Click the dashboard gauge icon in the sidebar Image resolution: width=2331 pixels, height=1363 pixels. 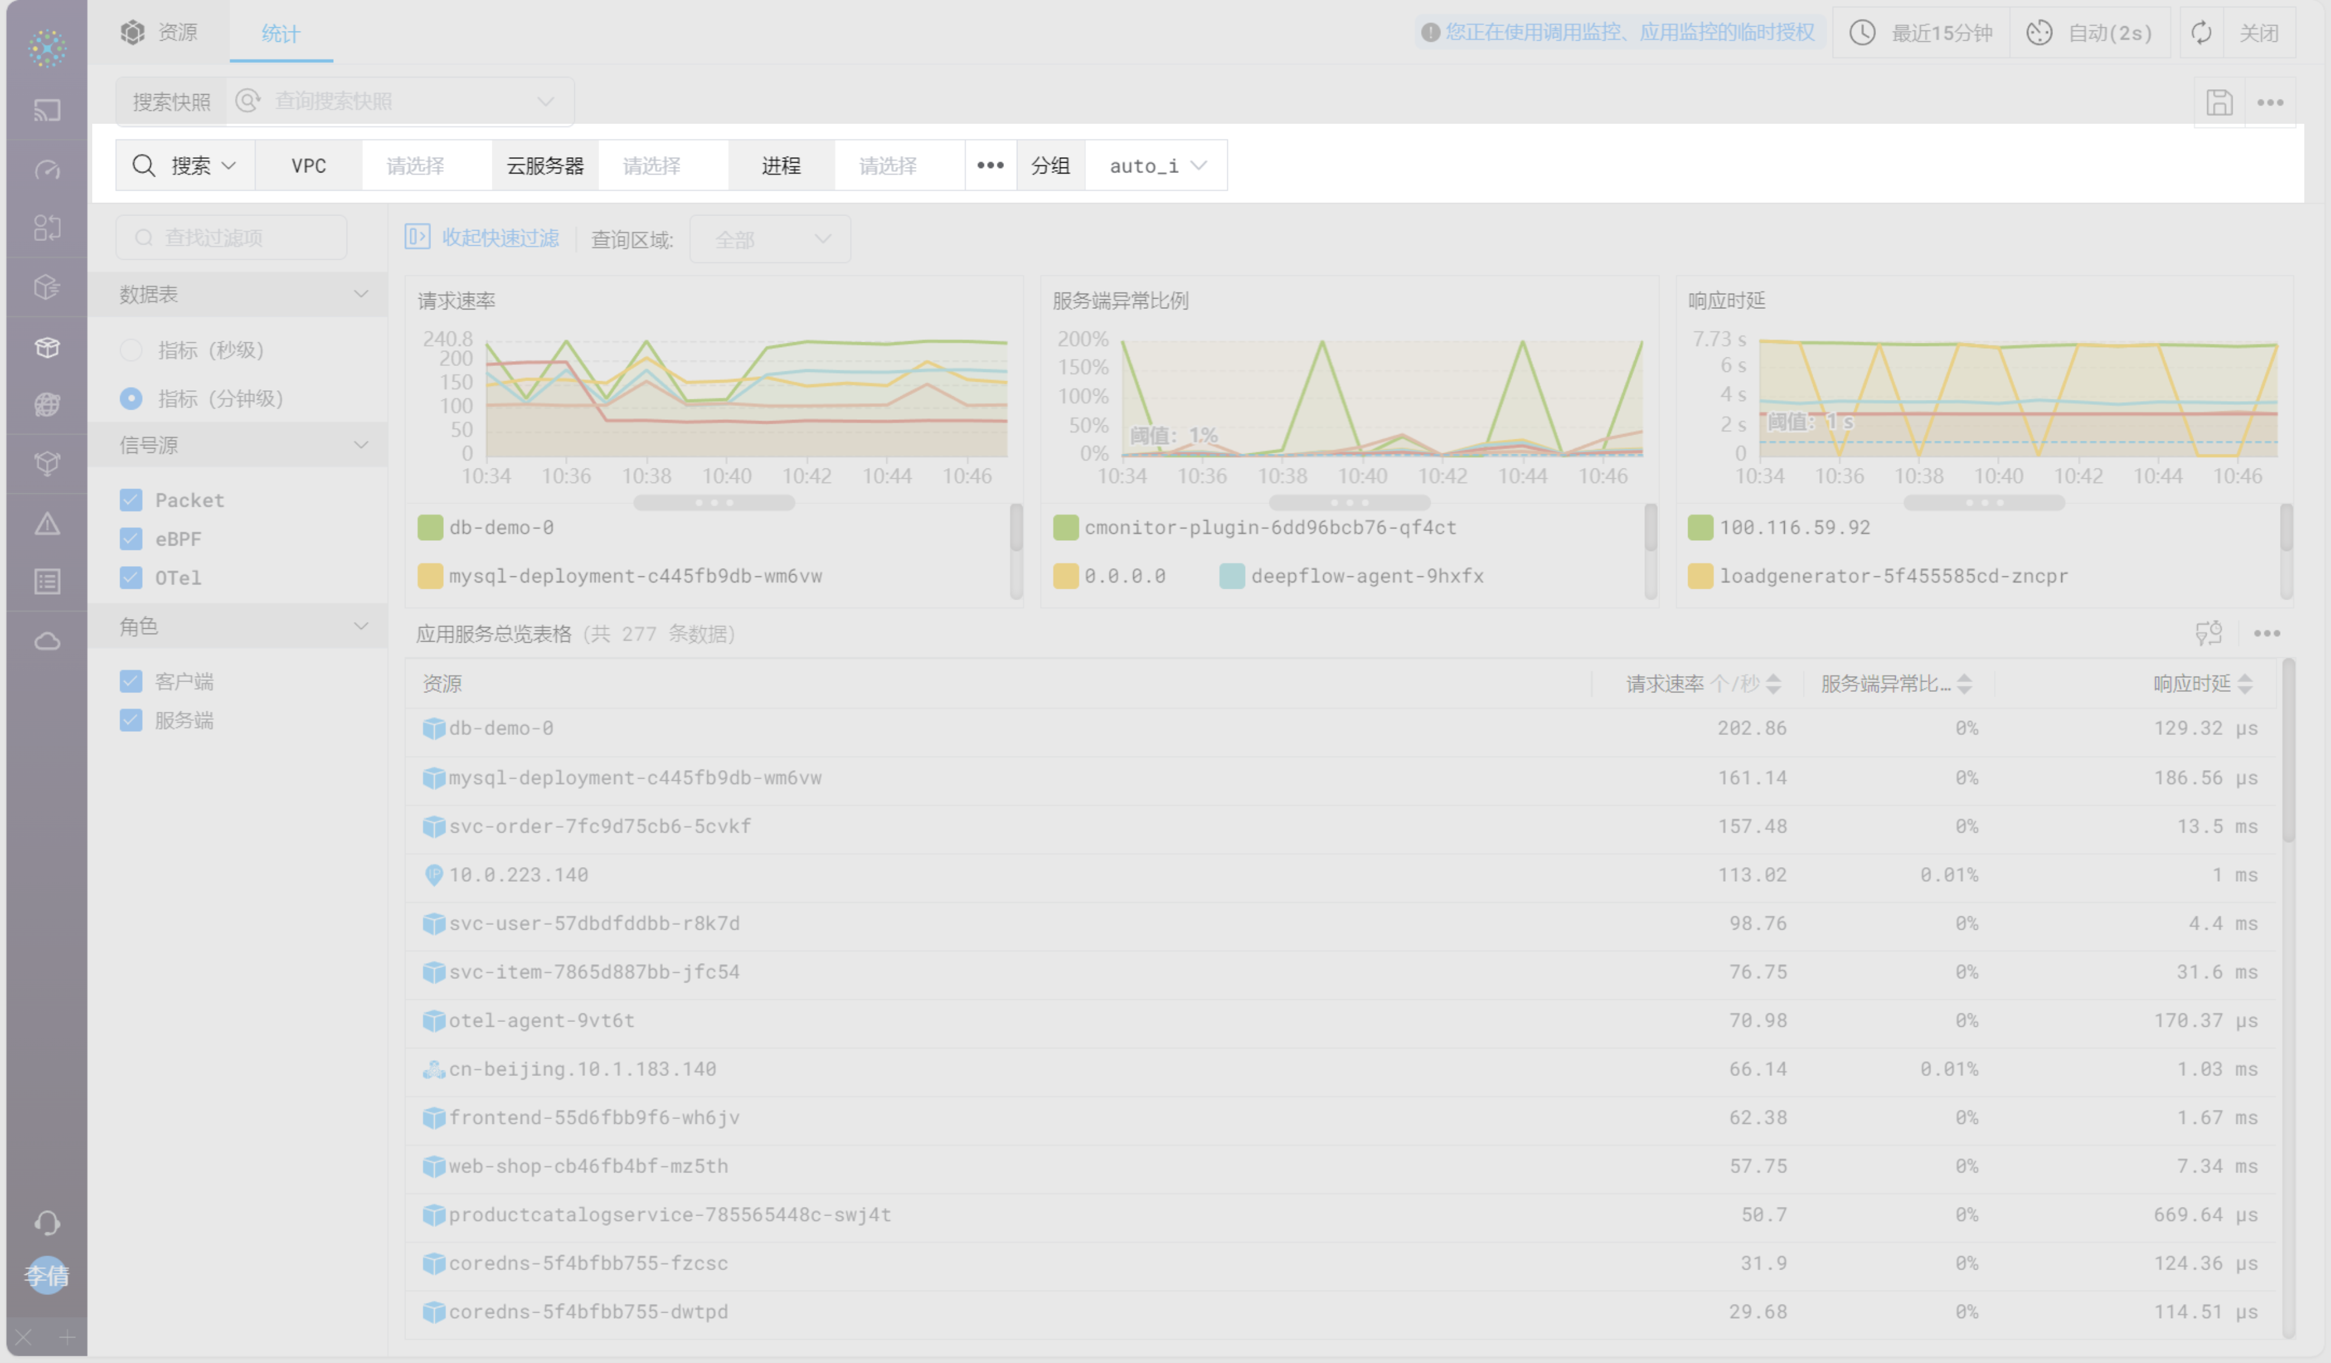coord(47,170)
